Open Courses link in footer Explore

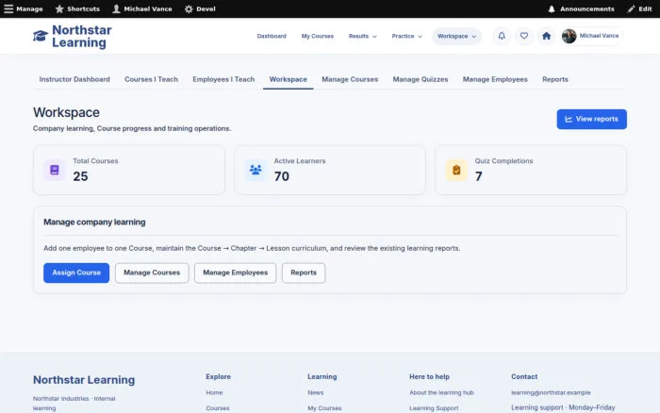pyautogui.click(x=218, y=408)
